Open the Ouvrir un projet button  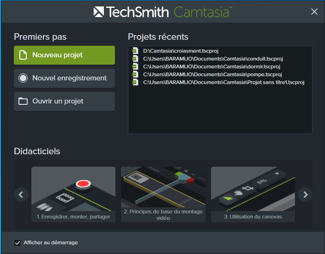[64, 101]
